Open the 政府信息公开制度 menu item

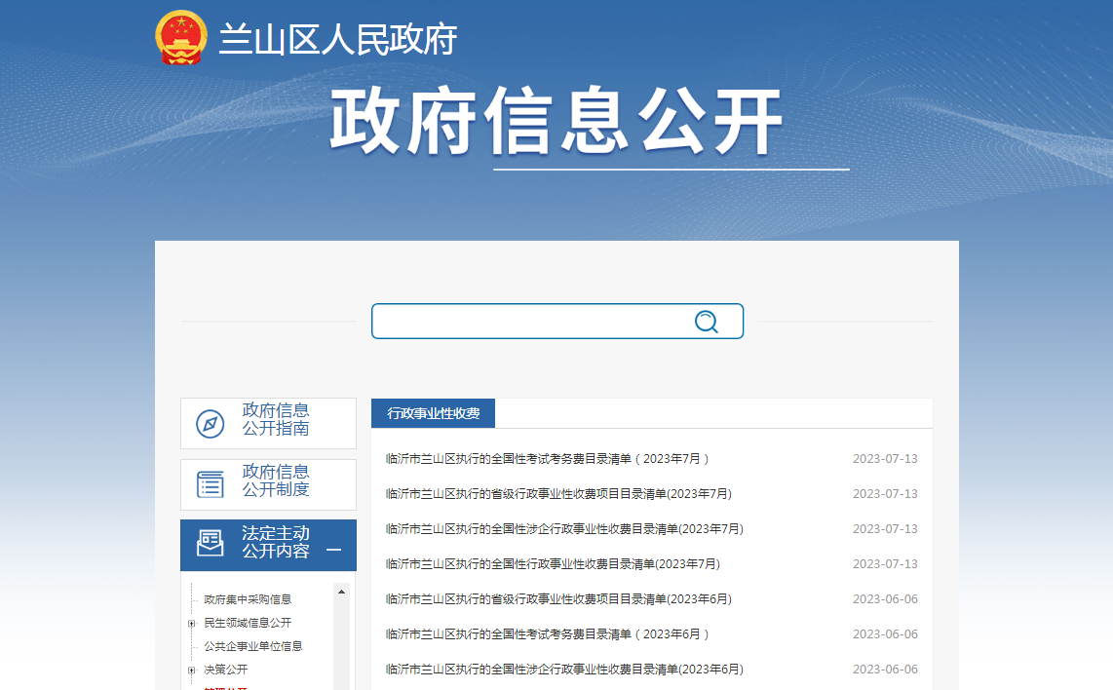tap(268, 484)
